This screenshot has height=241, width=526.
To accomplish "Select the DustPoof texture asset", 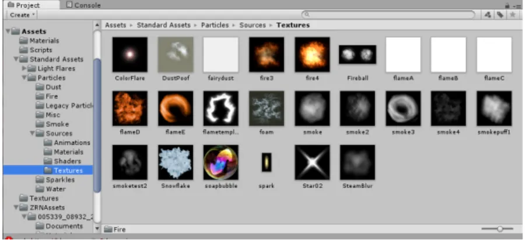I will 176,55.
